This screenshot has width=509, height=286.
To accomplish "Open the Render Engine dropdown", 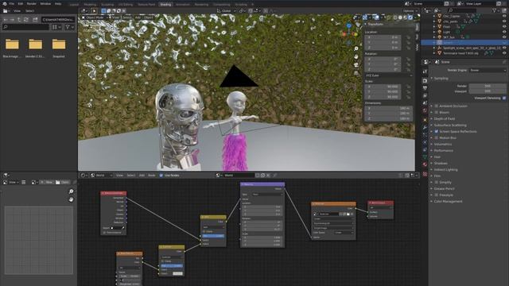I will (x=488, y=70).
